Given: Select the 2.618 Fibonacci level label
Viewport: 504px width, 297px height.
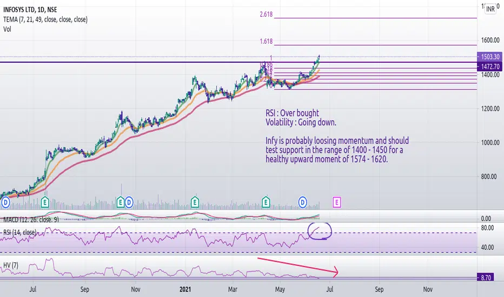Looking at the screenshot, I should [x=266, y=14].
